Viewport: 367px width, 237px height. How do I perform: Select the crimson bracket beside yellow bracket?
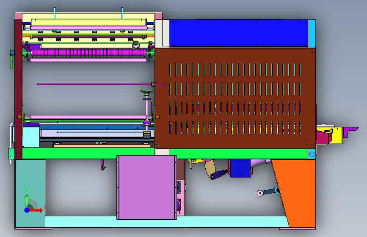(323, 138)
